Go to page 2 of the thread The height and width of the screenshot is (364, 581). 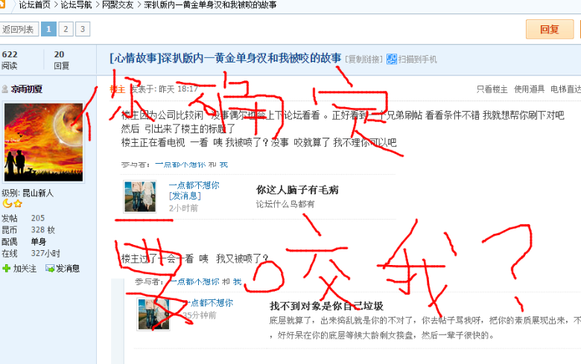66,29
